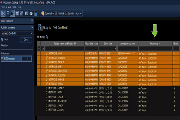Expand the Started tasks (7) panel
The width and height of the screenshot is (180, 120).
coord(32,21)
